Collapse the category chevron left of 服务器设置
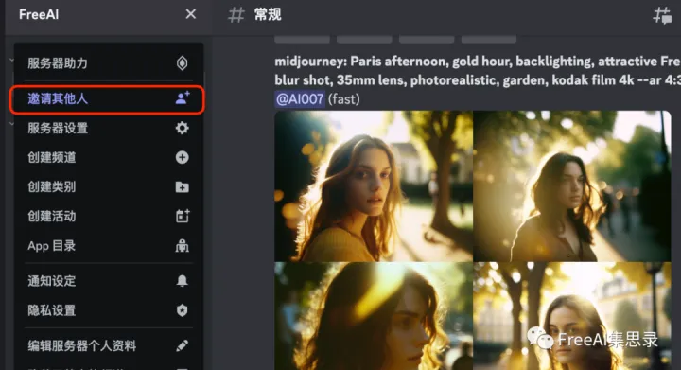This screenshot has width=681, height=370. point(11,124)
